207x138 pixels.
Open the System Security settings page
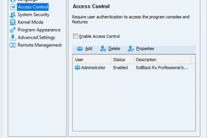coord(33,14)
